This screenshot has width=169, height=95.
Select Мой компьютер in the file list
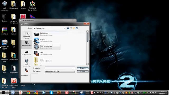pos(47,47)
